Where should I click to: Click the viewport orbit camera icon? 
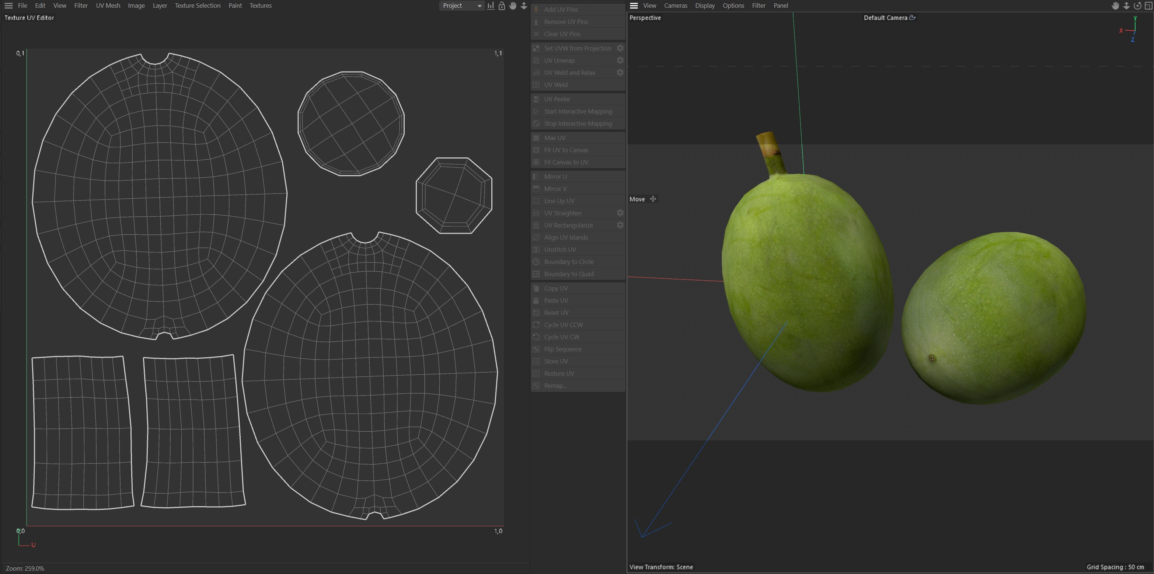tap(1137, 6)
